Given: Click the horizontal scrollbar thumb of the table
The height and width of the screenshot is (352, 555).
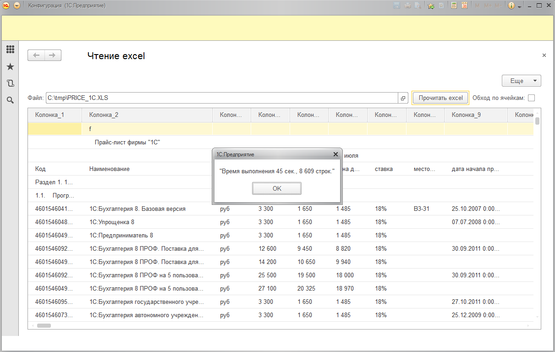Looking at the screenshot, I should tap(44, 325).
